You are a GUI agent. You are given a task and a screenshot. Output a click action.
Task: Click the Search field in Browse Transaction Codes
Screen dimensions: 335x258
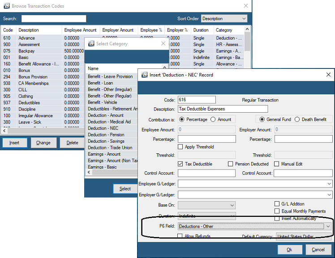(54, 18)
